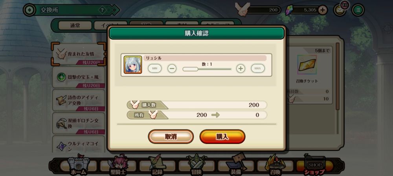Screen dimensions: 393x176
Task: Open the mailbox icon with 10 badge
Action: pyautogui.click(x=340, y=10)
